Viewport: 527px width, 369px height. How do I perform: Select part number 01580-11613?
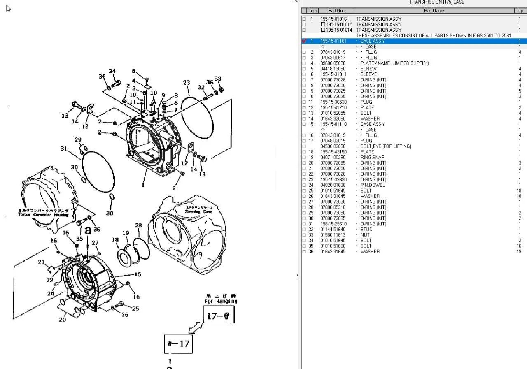click(333, 235)
